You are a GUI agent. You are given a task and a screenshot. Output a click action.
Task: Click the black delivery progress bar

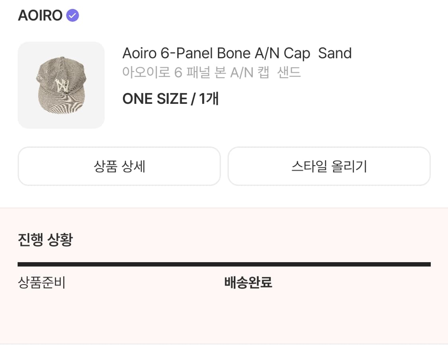click(x=224, y=263)
